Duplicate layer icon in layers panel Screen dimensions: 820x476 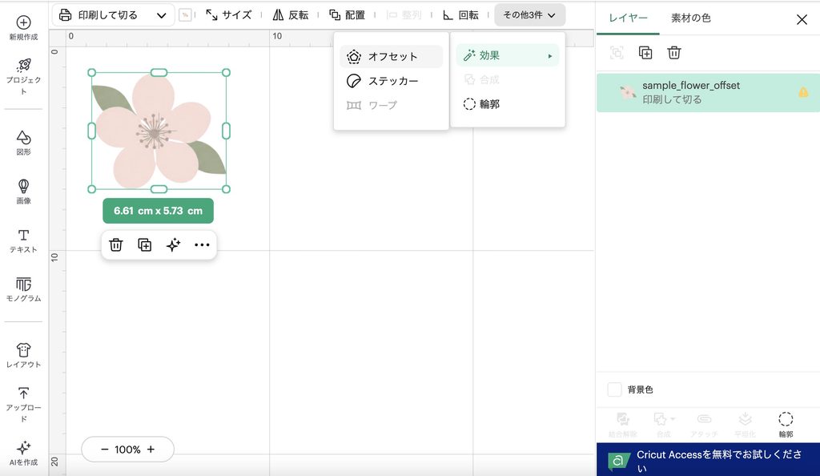pos(645,52)
